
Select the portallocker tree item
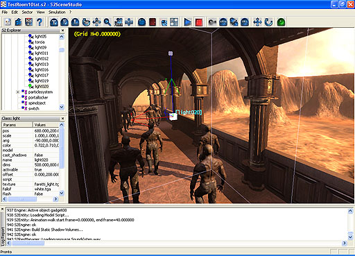pos(38,98)
